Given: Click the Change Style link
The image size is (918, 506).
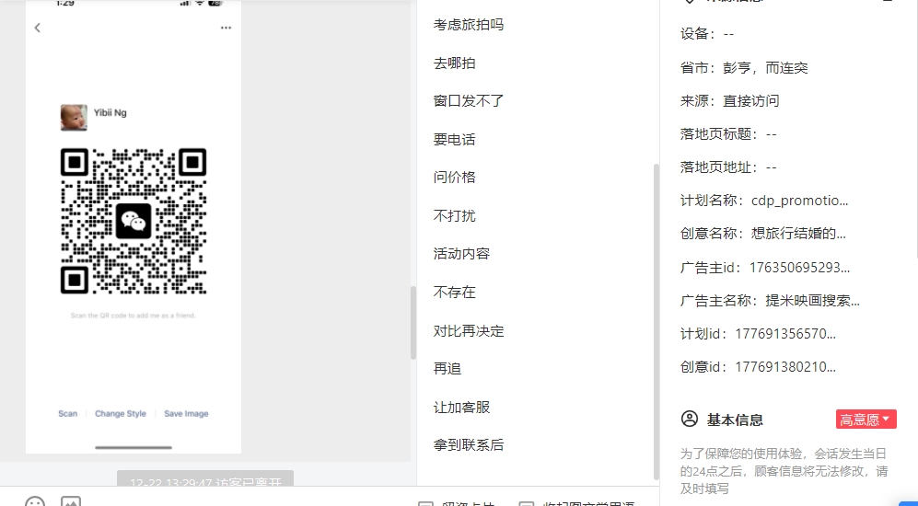Looking at the screenshot, I should point(120,414).
